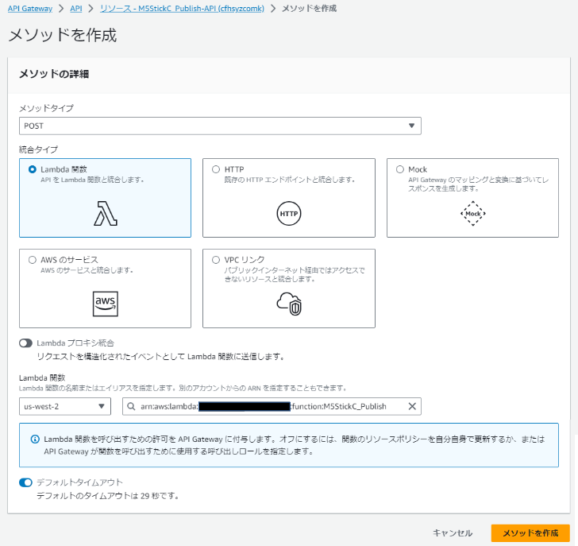
Task: Click the Lambda 関数 ARN description text
Action: 183,388
